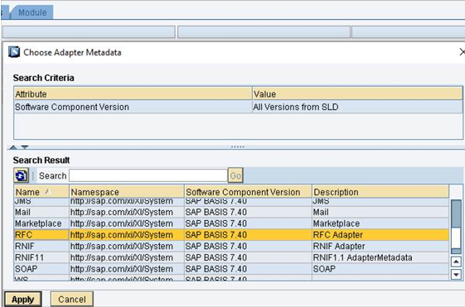Focus the Search text input field
Screen dimensions: 465x307
click(148, 175)
